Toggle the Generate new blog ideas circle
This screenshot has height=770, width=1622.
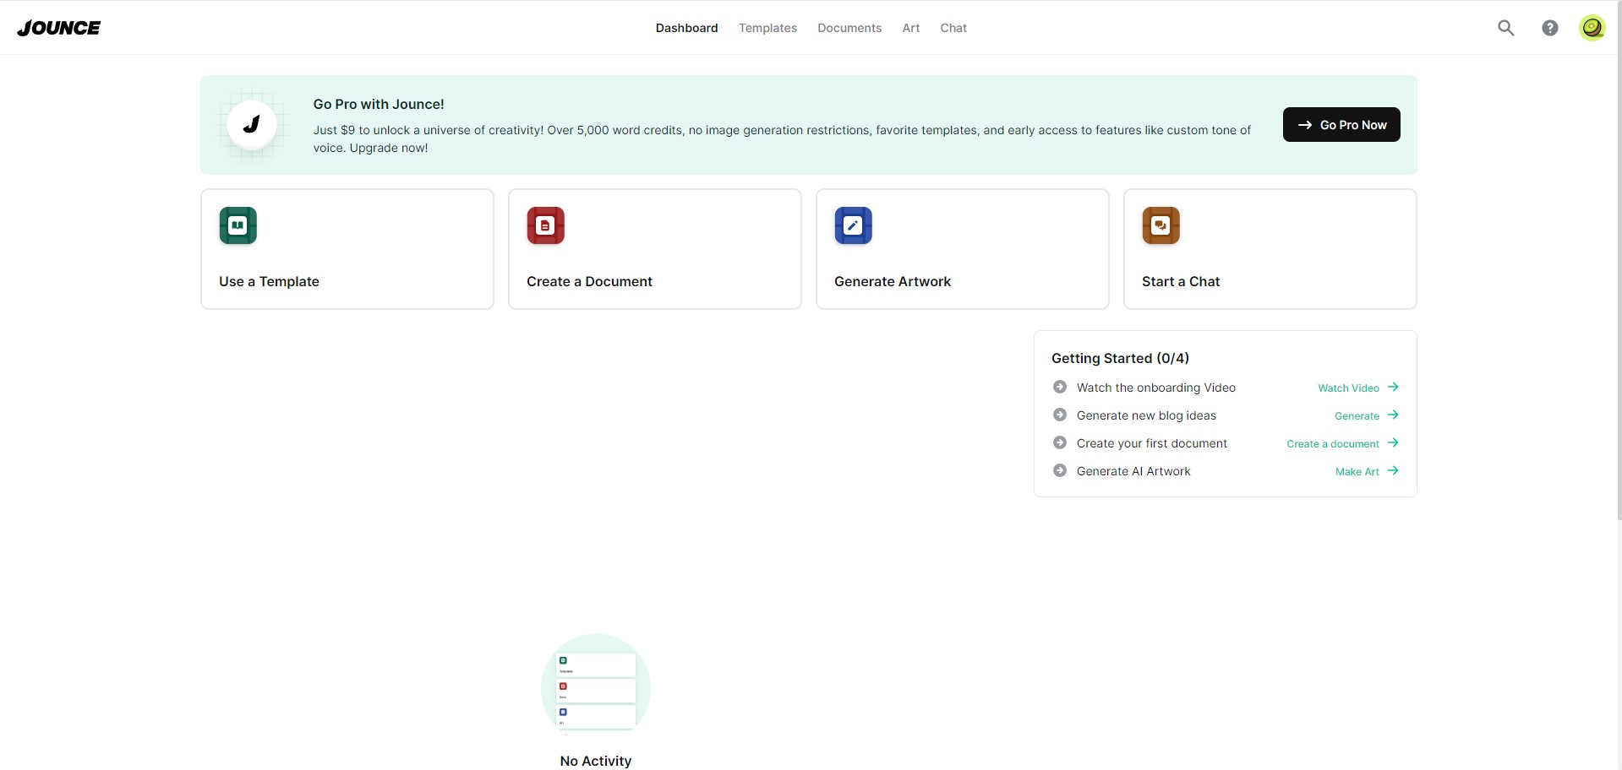(1060, 415)
